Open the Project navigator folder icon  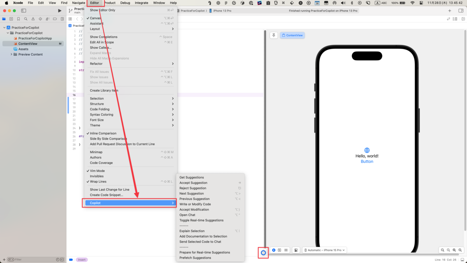(x=4, y=19)
